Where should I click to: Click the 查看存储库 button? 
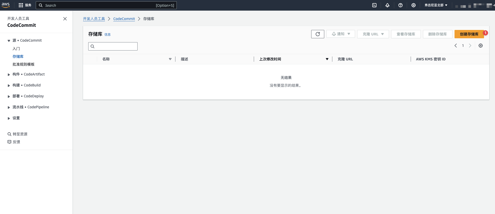tap(406, 34)
